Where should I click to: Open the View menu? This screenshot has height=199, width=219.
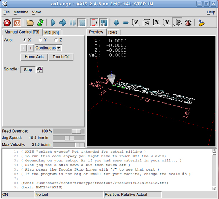pos(36,12)
